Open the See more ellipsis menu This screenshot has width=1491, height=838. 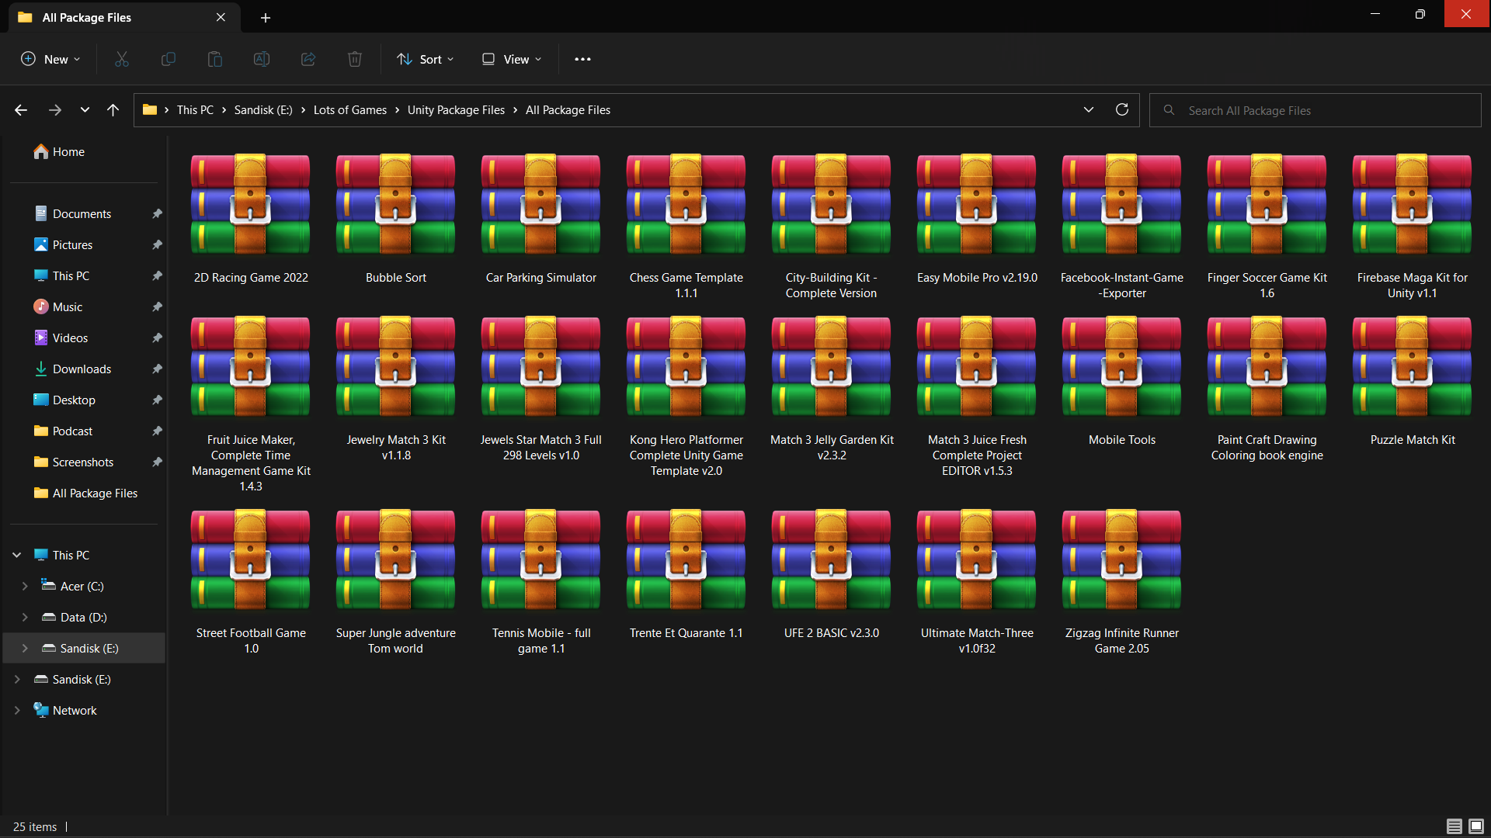(582, 59)
